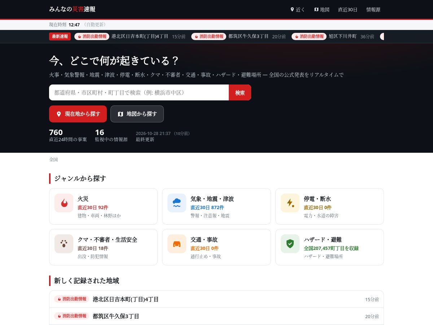Image resolution: width=433 pixels, height=325 pixels.
Task: Click 消防出動情報 badge in 都筑区牛久保3丁目 row
Action: point(71,316)
